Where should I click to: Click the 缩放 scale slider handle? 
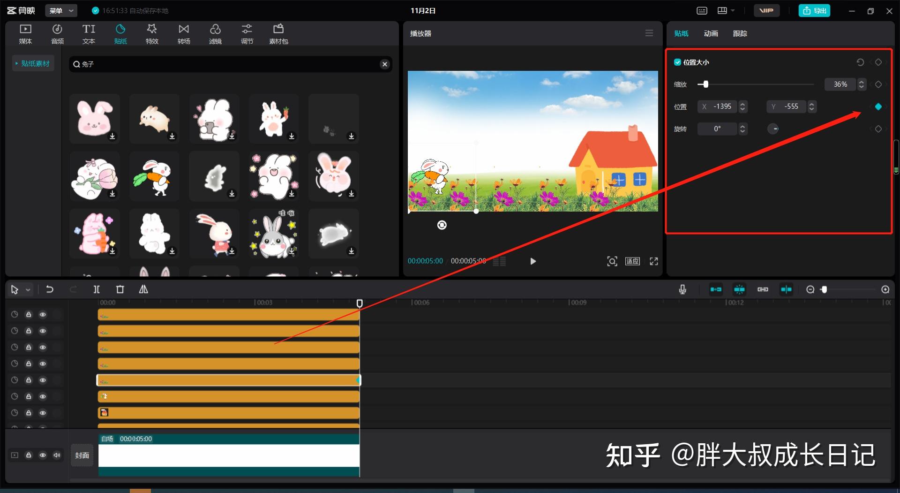705,84
